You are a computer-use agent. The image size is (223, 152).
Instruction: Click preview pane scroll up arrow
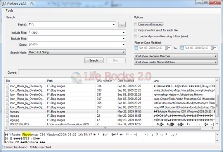click(217, 135)
